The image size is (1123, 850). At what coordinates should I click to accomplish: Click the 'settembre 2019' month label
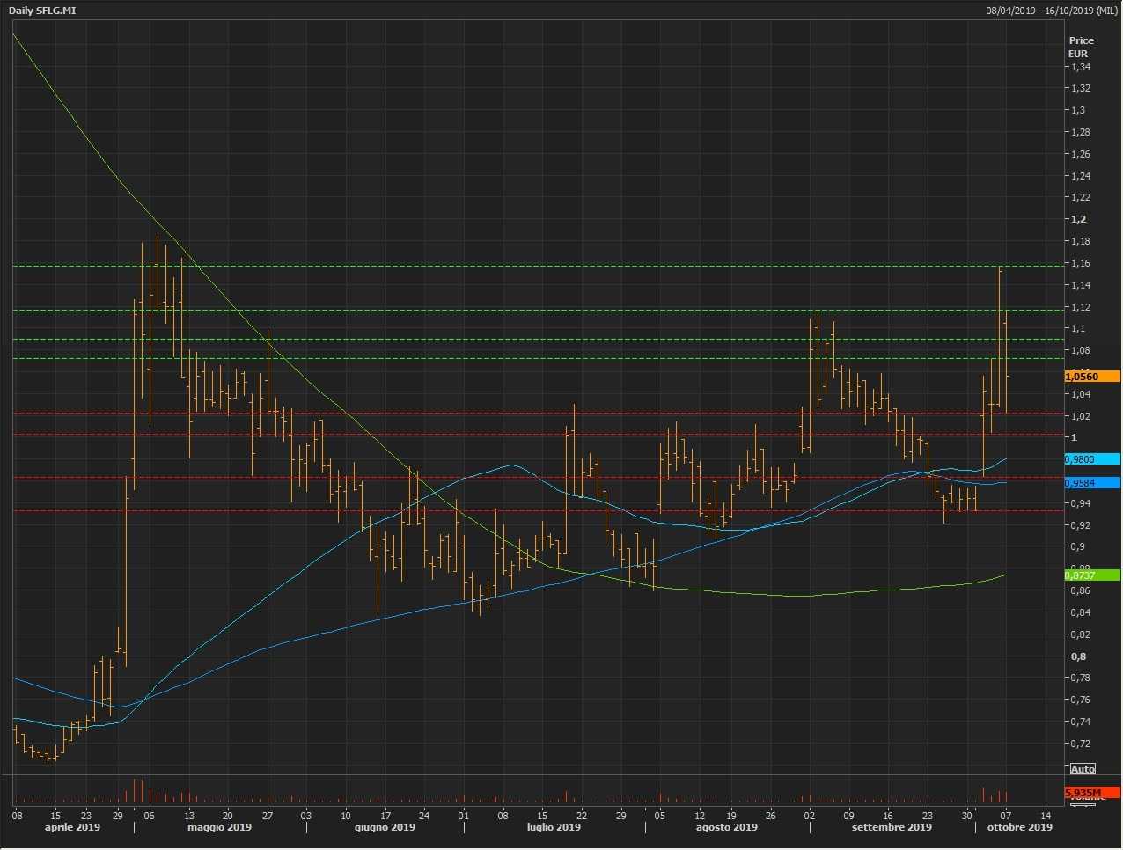tap(892, 827)
